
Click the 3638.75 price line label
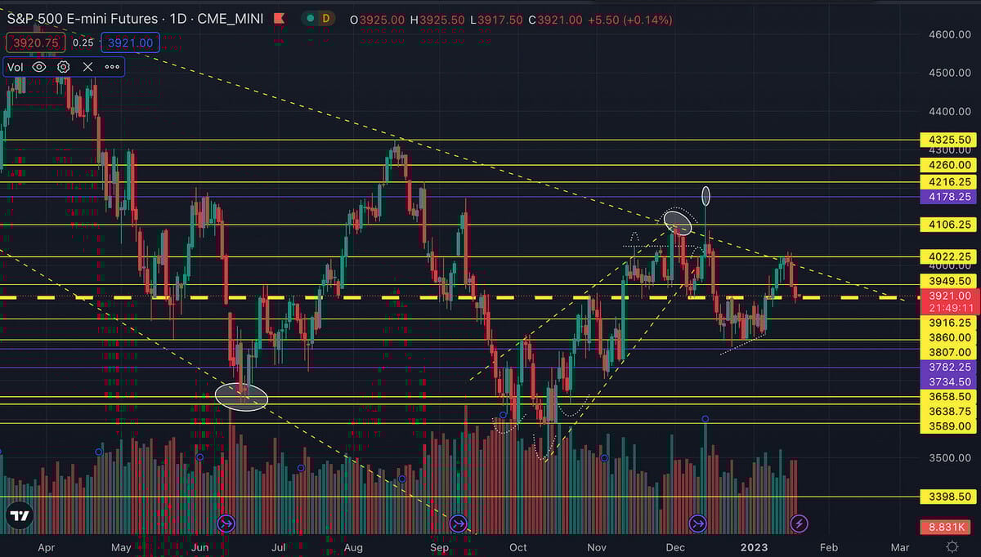[x=948, y=411]
